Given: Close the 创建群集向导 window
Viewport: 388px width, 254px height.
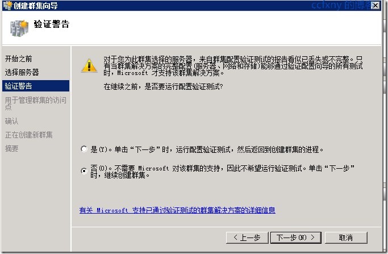Looking at the screenshot, I should [375, 5].
